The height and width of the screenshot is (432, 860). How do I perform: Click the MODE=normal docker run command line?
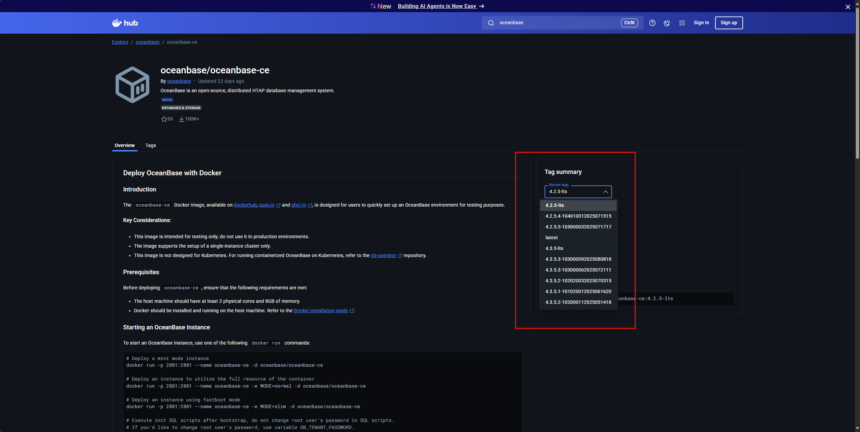246,386
